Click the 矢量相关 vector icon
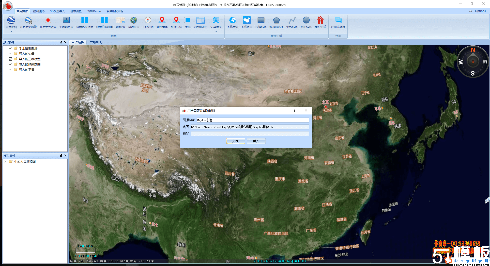Screen dimensions: 490x266 pyautogui.click(x=216, y=20)
